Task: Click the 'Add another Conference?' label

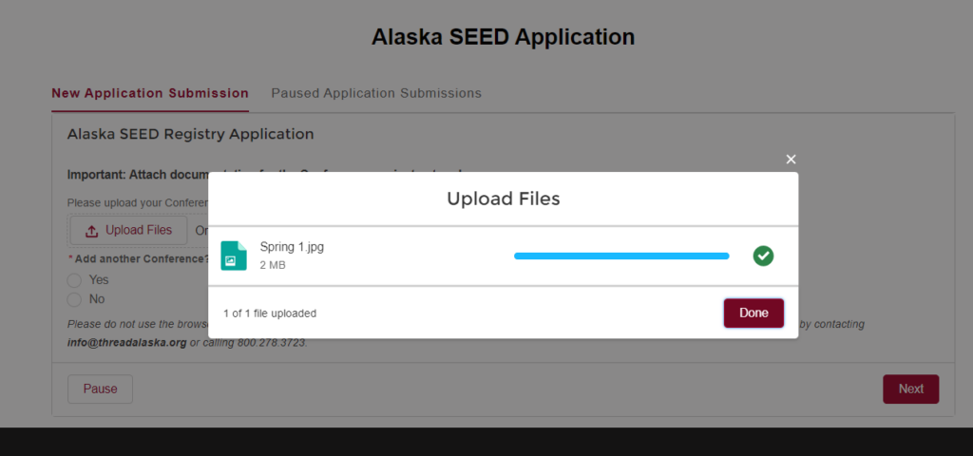Action: click(x=141, y=258)
